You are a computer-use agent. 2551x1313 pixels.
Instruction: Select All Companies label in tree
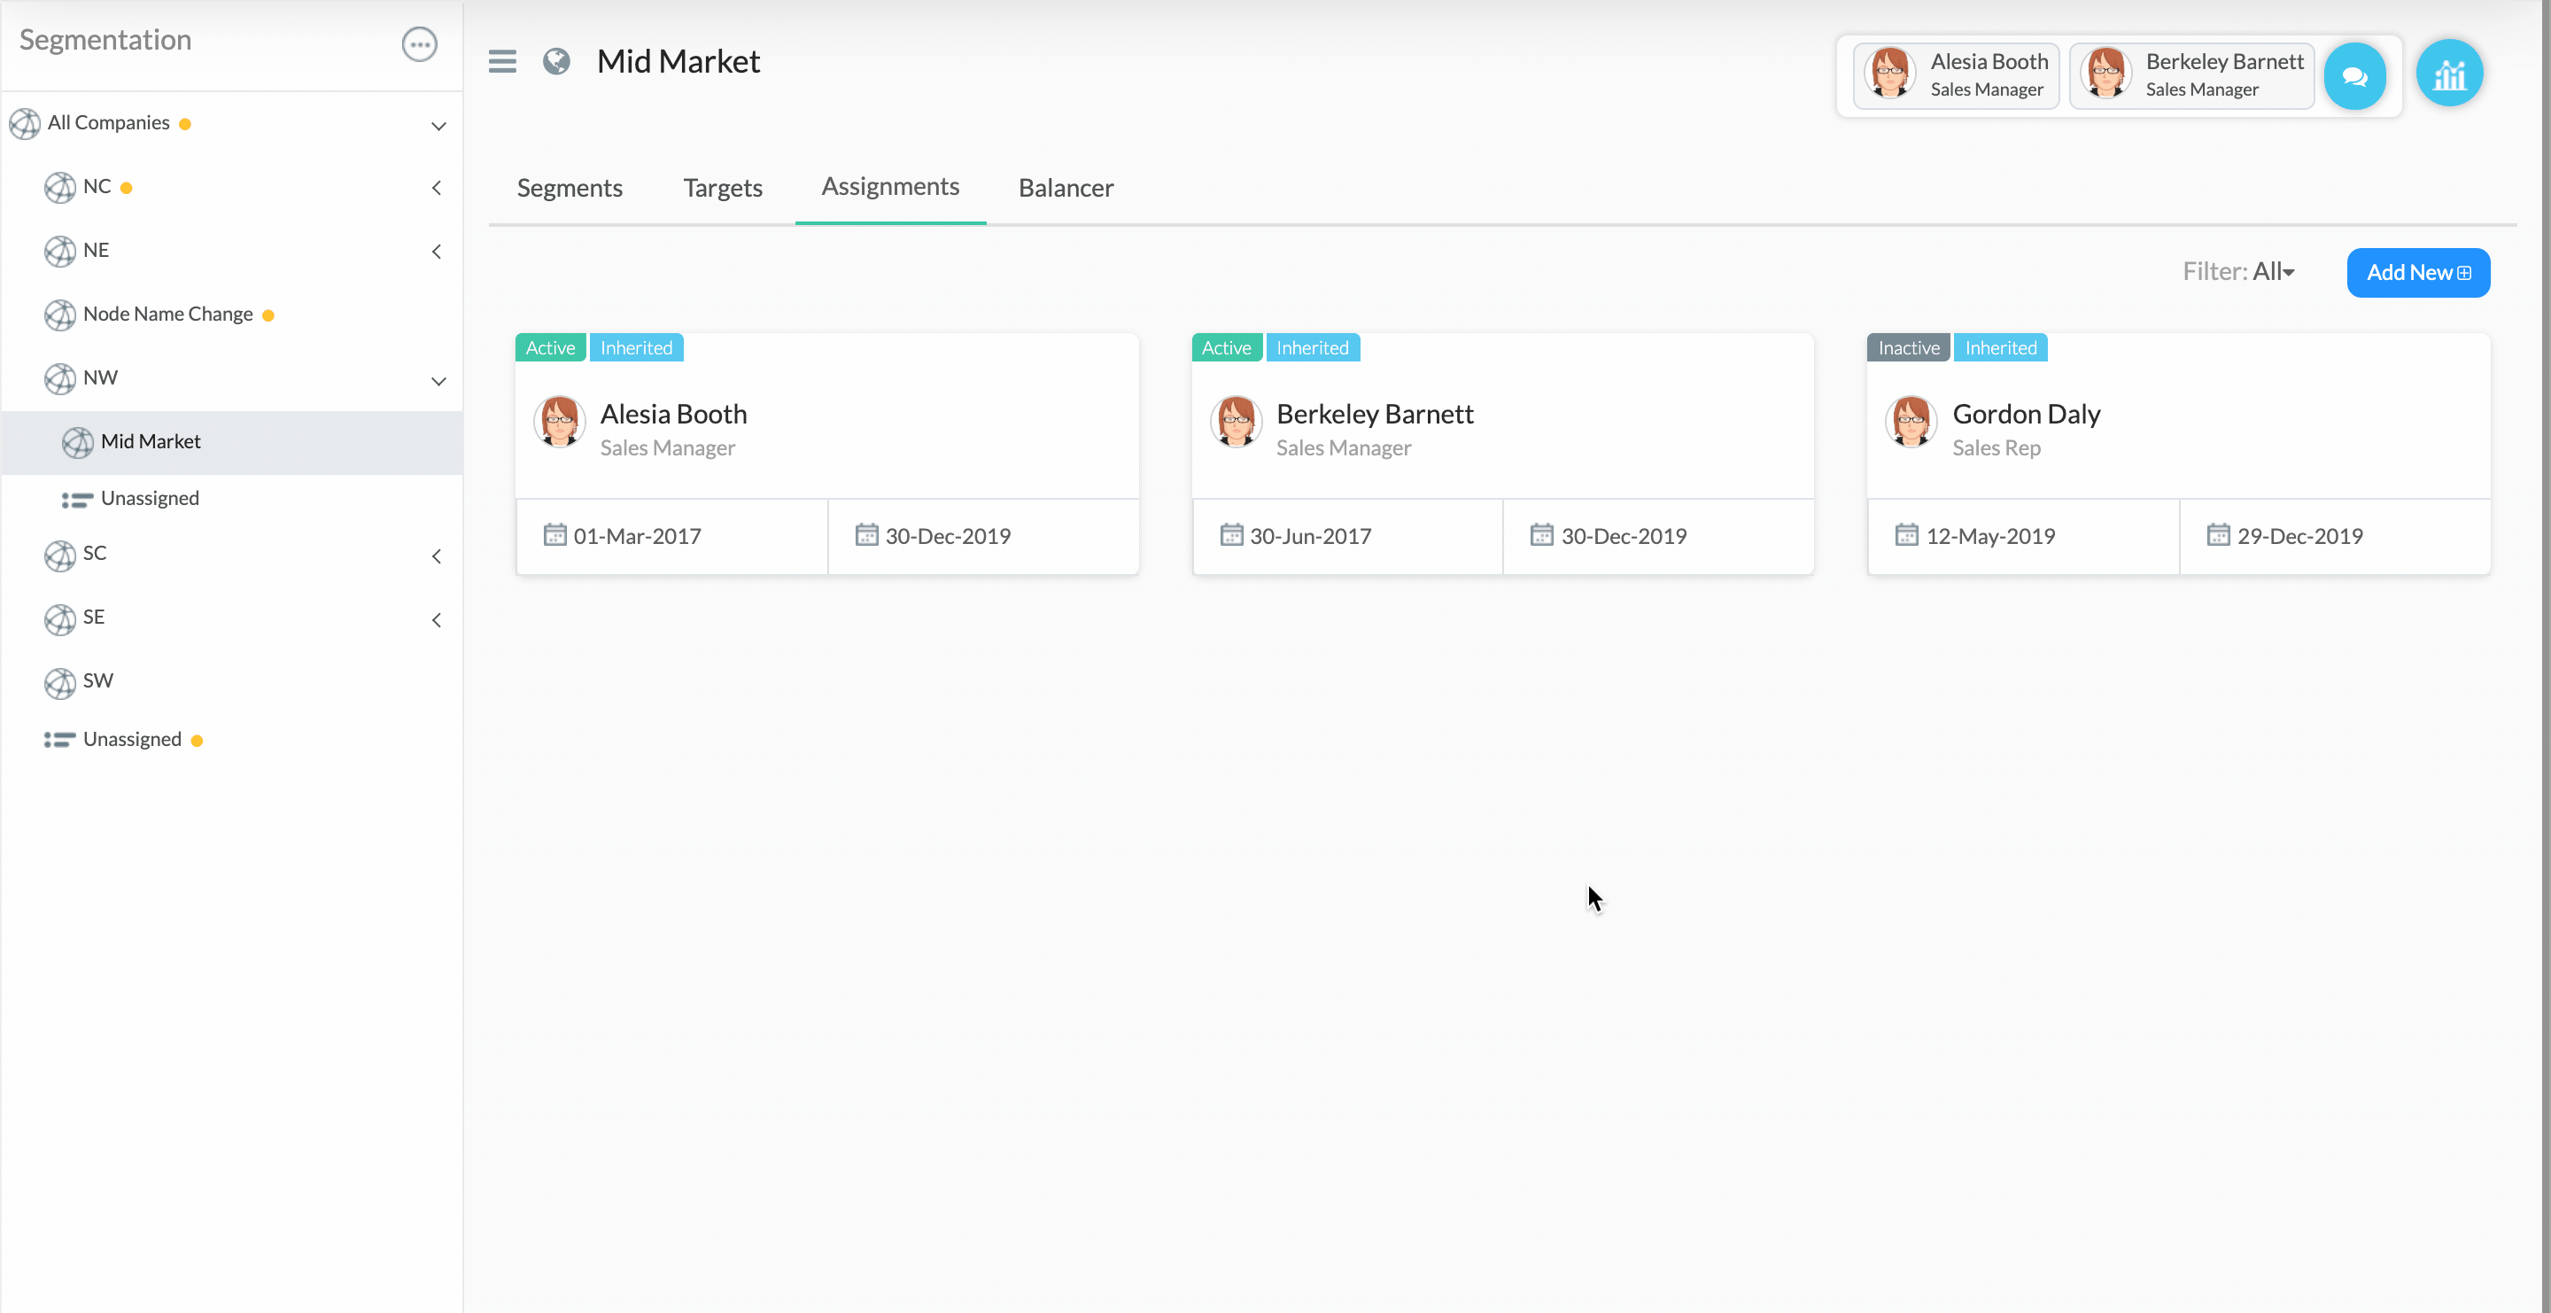[x=108, y=123]
